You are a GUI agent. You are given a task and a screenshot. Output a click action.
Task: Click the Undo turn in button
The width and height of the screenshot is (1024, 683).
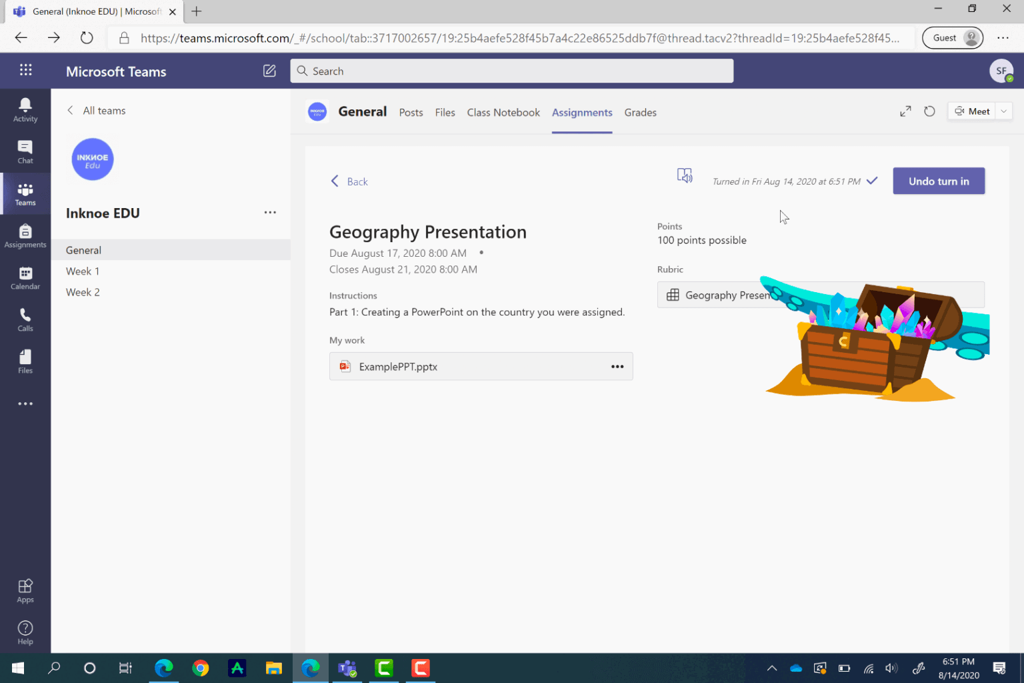tap(938, 181)
